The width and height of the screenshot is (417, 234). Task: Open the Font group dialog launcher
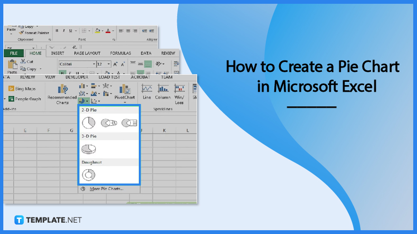click(x=114, y=40)
